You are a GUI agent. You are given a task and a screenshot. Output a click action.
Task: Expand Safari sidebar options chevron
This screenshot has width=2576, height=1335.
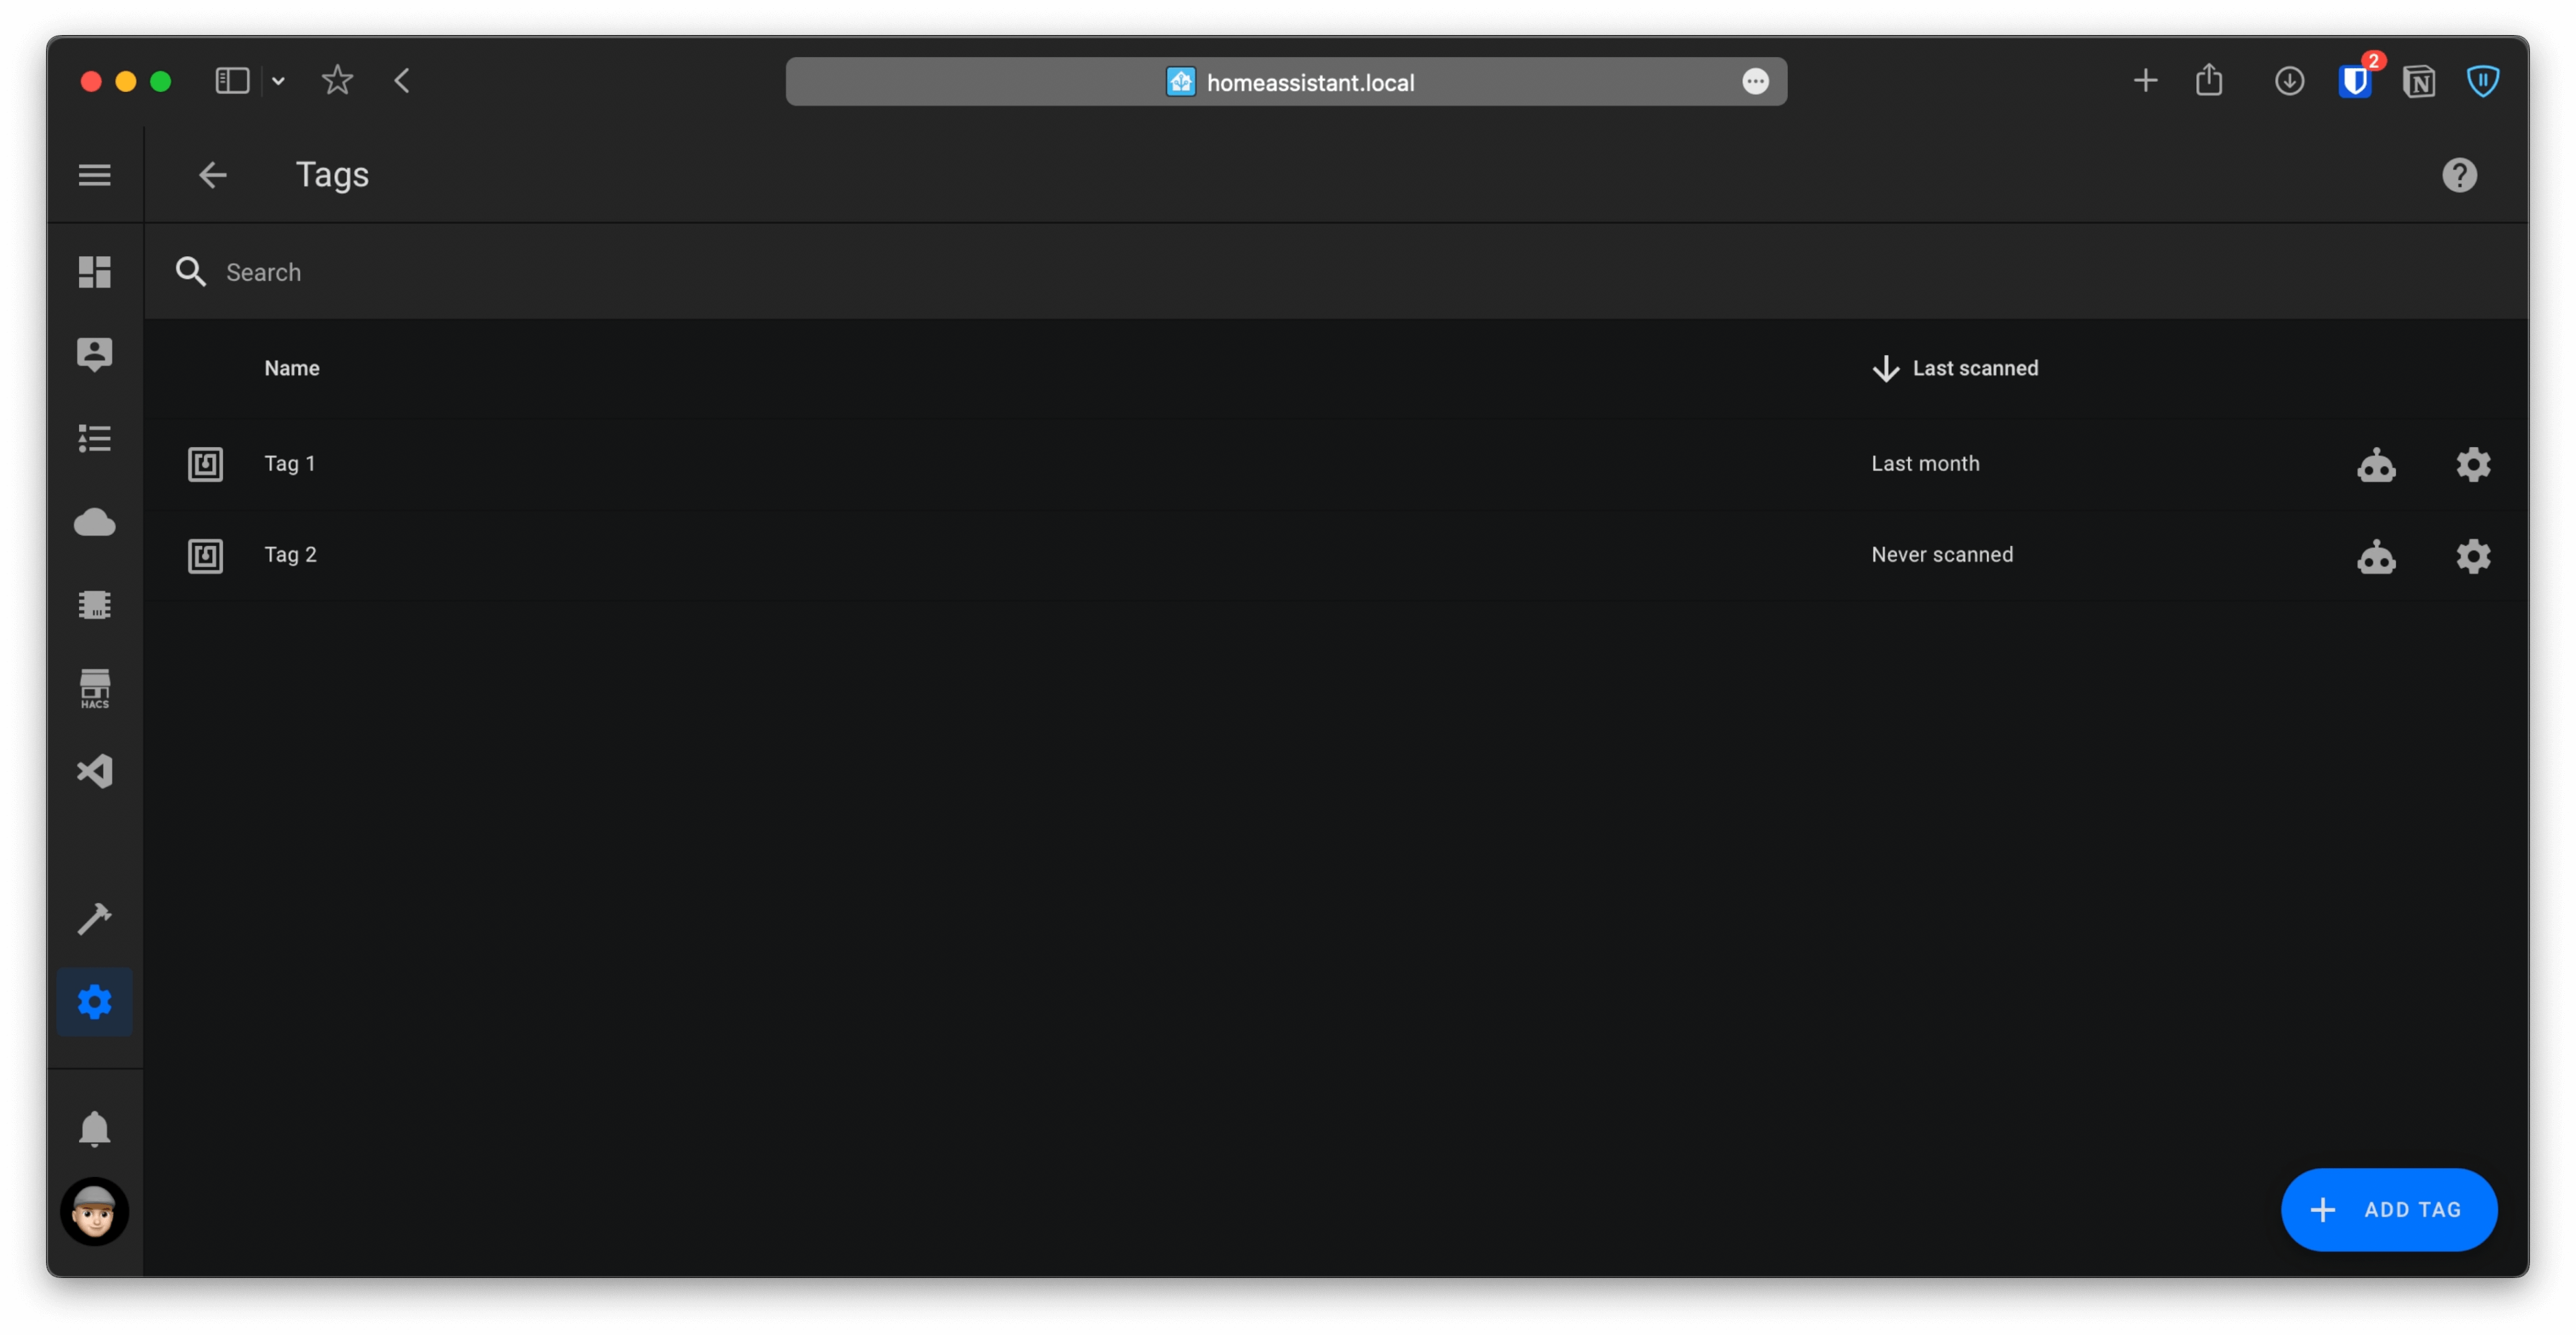click(x=279, y=81)
